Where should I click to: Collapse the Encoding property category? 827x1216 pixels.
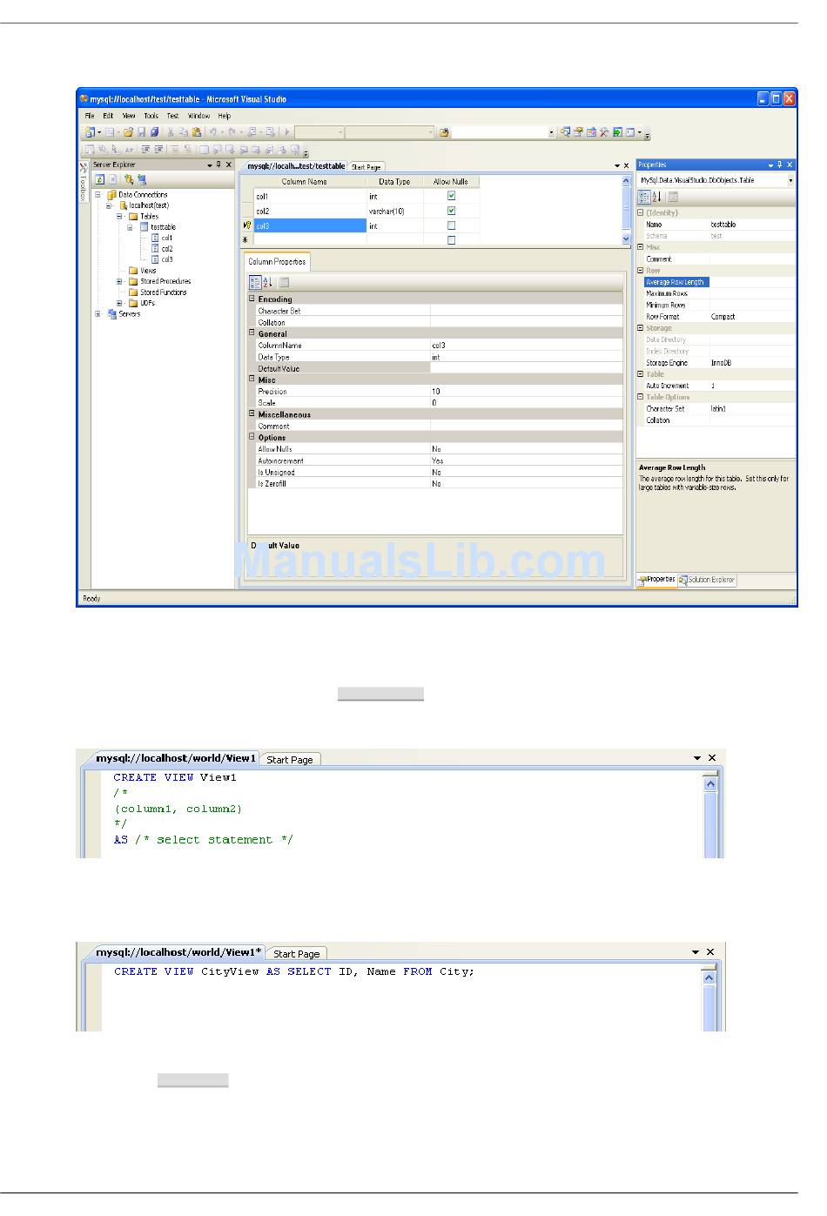click(x=252, y=299)
